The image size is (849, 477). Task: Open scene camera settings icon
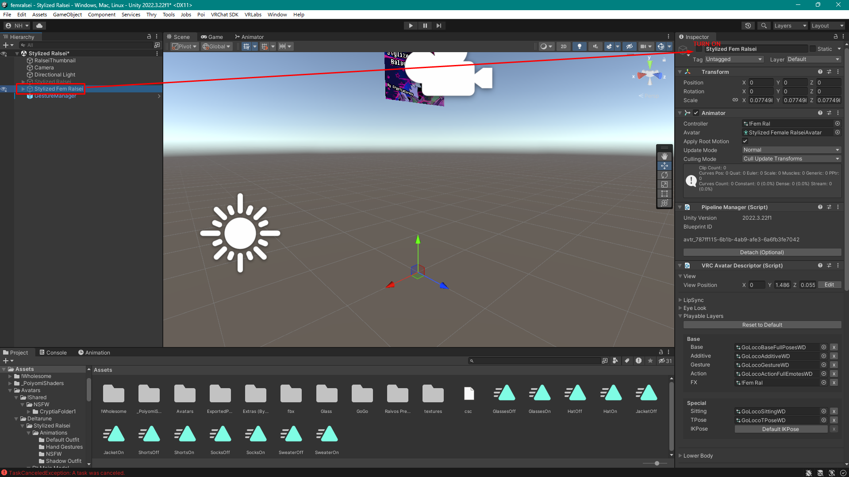click(x=643, y=46)
